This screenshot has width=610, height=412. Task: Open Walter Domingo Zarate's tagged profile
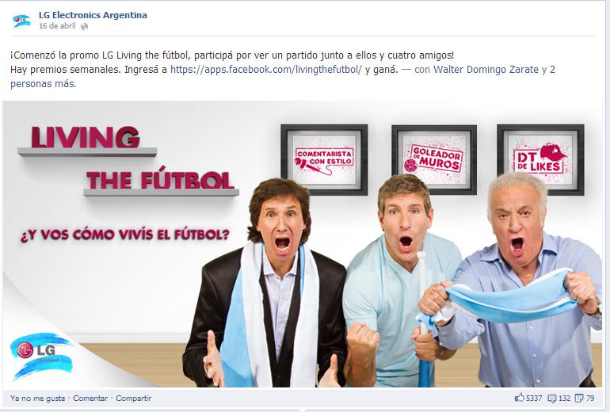tap(486, 70)
